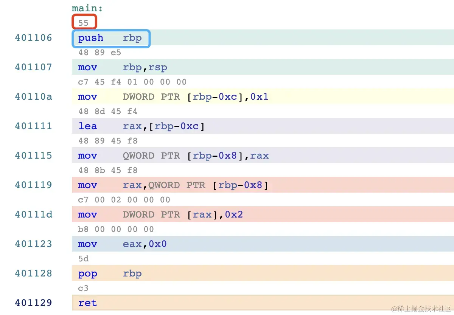Select address 401107
The image size is (454, 315).
point(34,67)
